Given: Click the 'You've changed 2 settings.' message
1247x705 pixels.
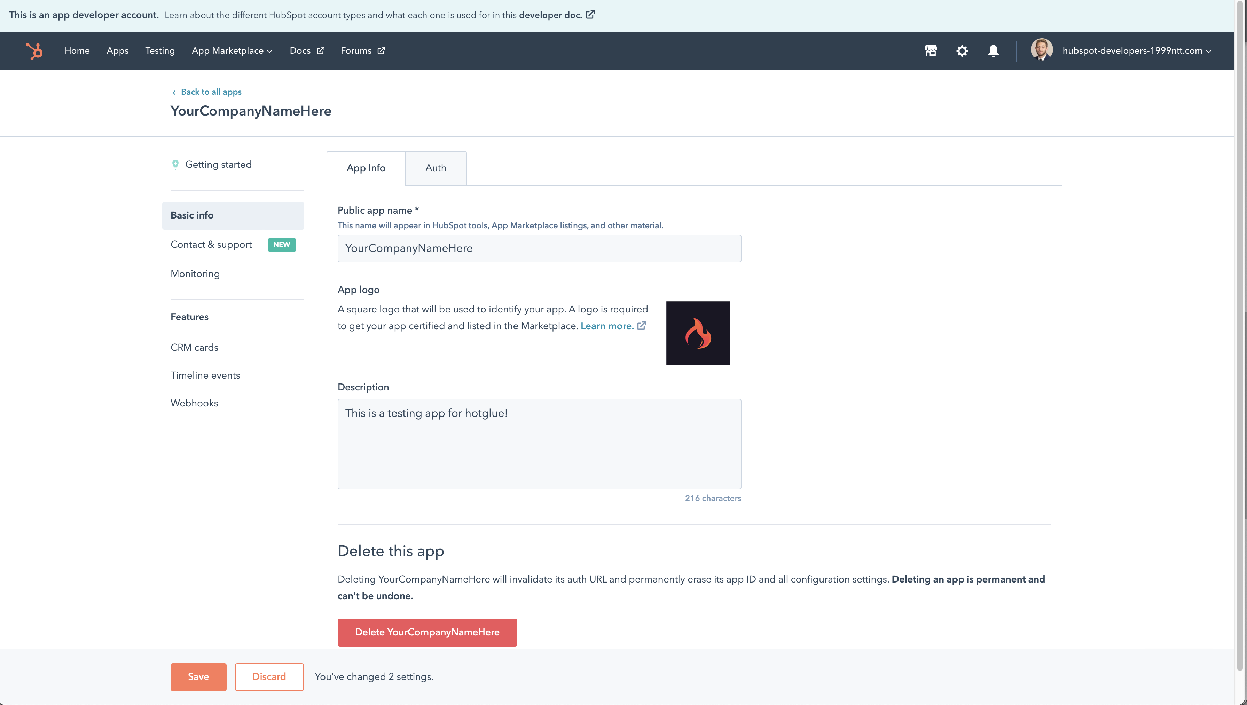Looking at the screenshot, I should click(x=374, y=677).
